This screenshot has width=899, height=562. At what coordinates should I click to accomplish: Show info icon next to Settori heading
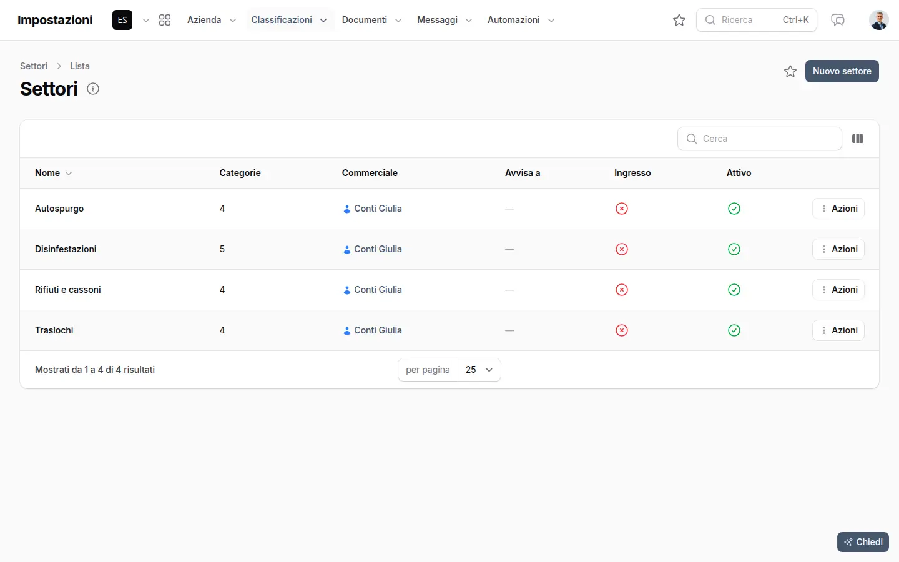click(93, 89)
